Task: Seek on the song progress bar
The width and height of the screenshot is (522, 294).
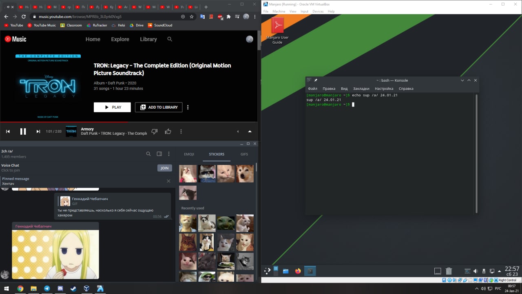Action: 128,122
